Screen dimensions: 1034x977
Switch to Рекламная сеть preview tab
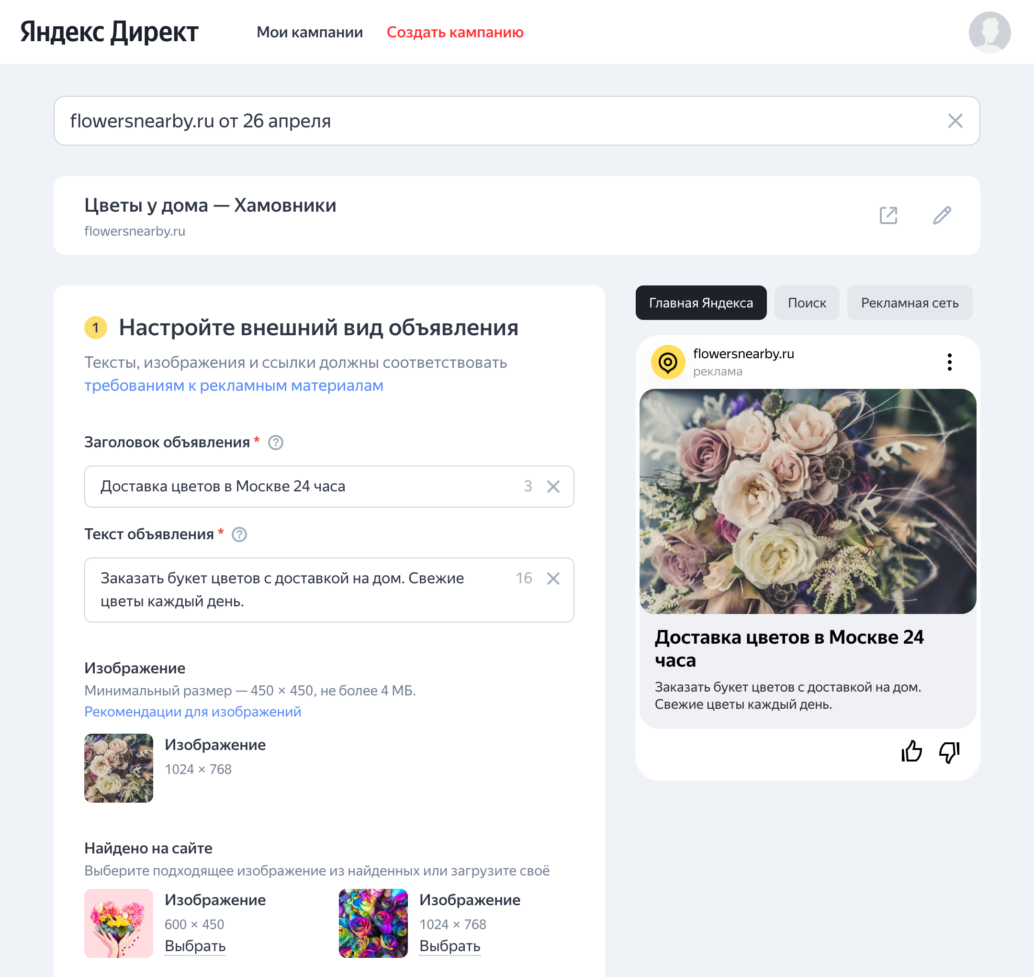click(x=909, y=303)
